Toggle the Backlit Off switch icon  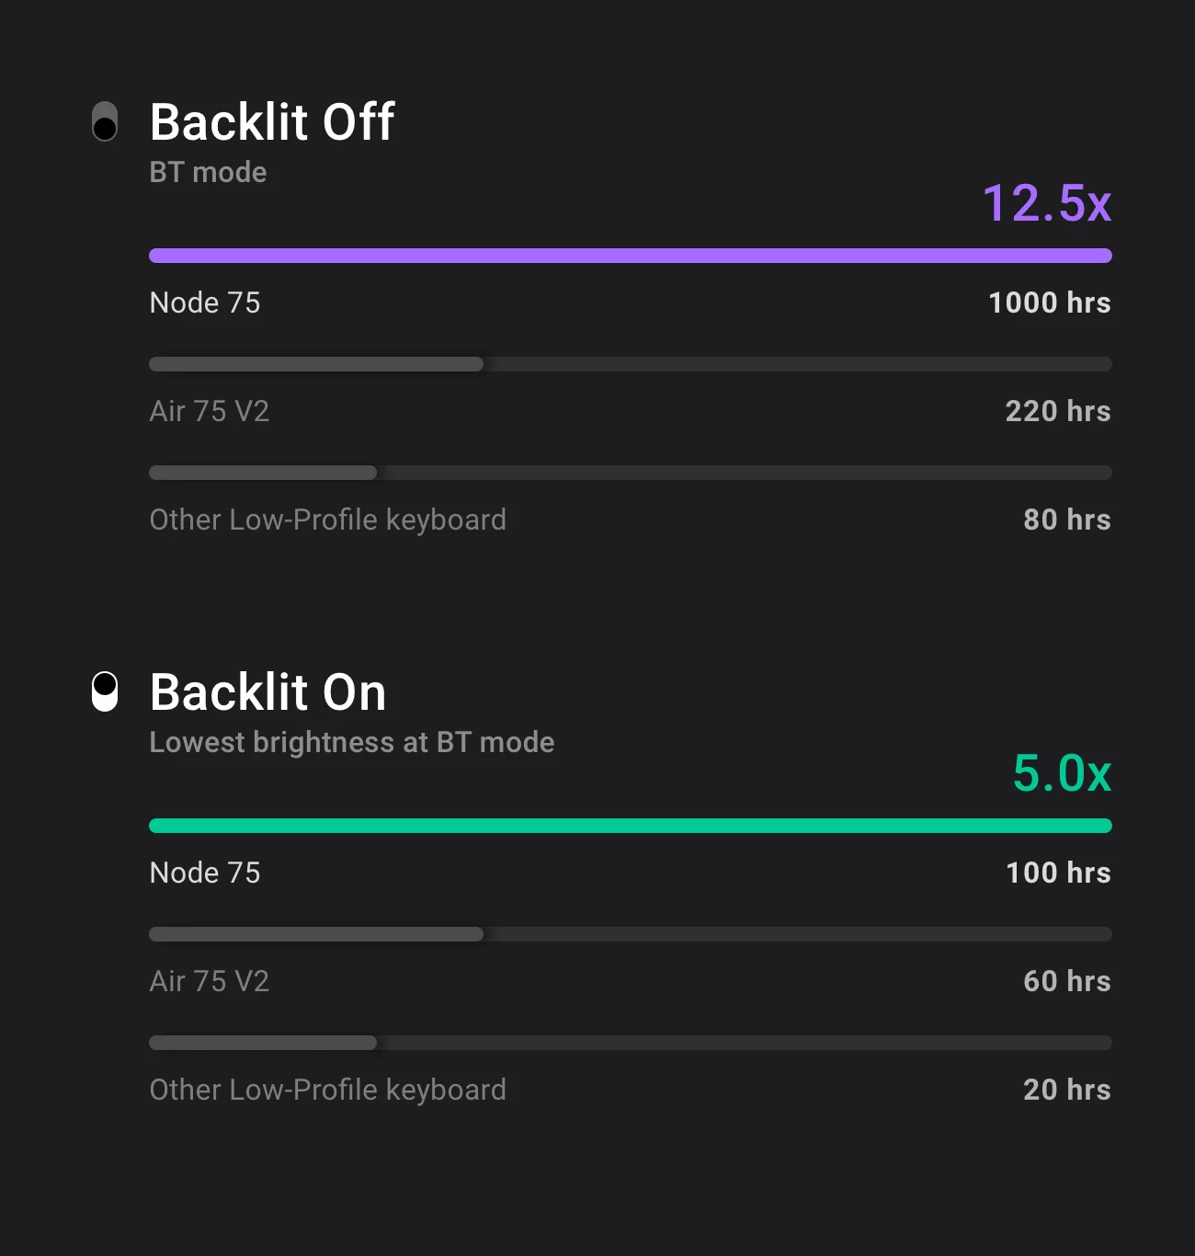105,121
